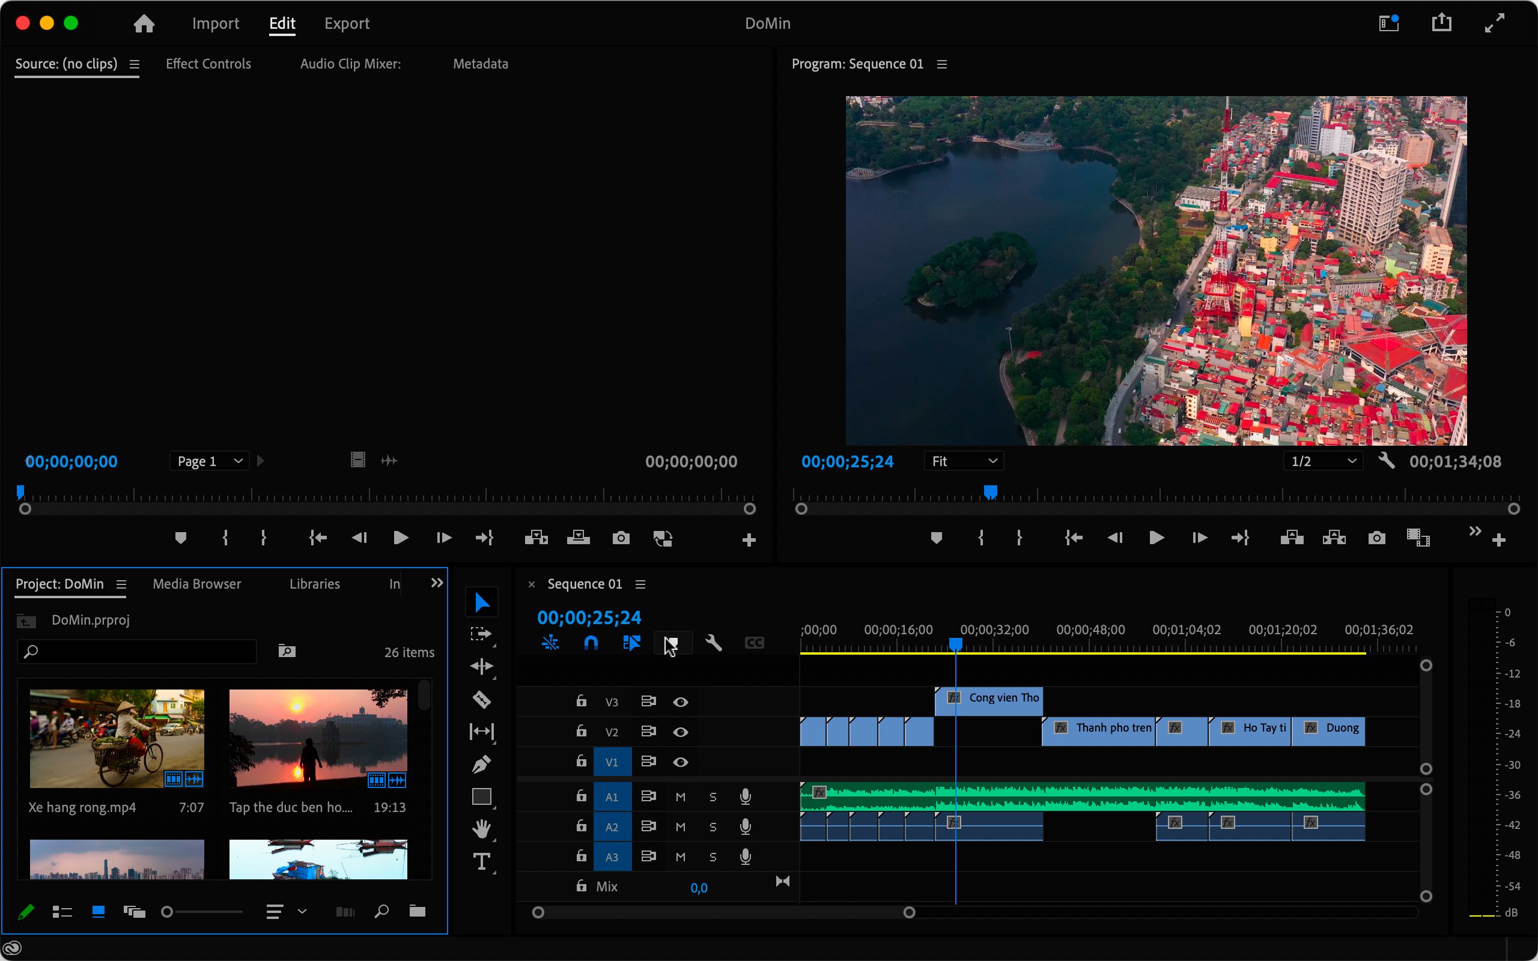Select the Razor tool

coord(482,699)
